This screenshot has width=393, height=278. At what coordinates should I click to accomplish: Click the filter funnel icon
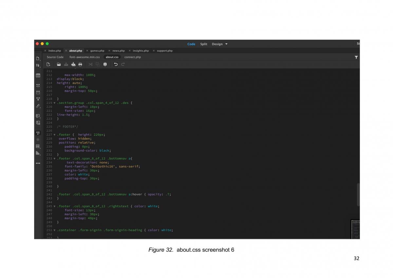point(356,57)
